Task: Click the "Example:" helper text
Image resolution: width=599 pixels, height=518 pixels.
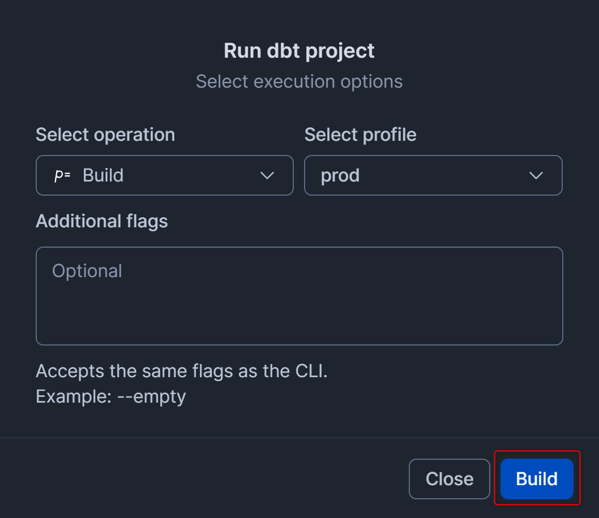Action: pos(74,396)
